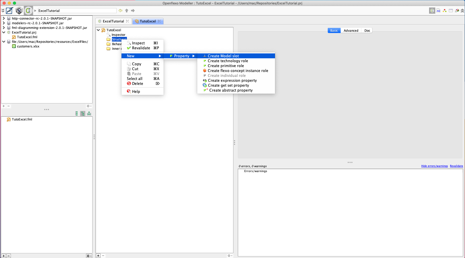Click the ExcelTutorial path input field

click(x=77, y=11)
